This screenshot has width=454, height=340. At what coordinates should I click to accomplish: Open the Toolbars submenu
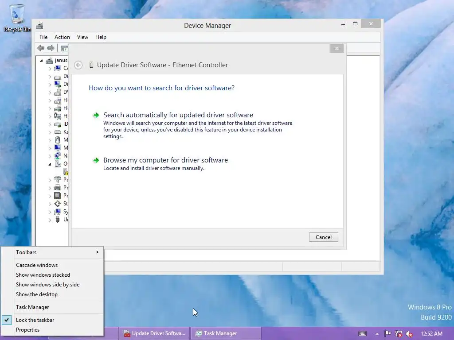click(x=52, y=252)
